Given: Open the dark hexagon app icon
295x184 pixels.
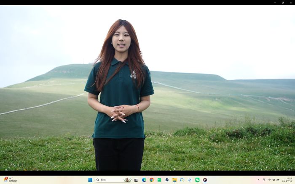Looking at the screenshot, I should click(167, 180).
